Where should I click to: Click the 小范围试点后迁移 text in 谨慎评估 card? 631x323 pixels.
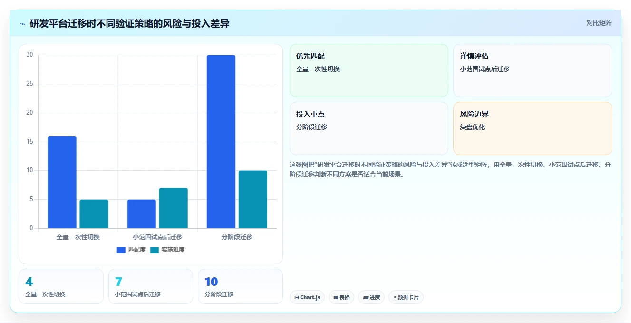(x=485, y=69)
